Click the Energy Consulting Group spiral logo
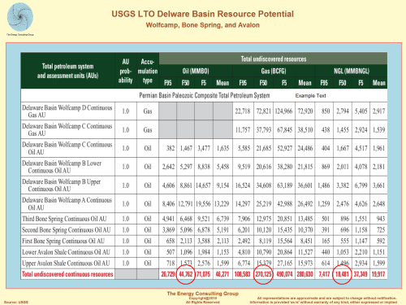Viewport: 406px width, 305px height. pyautogui.click(x=20, y=17)
